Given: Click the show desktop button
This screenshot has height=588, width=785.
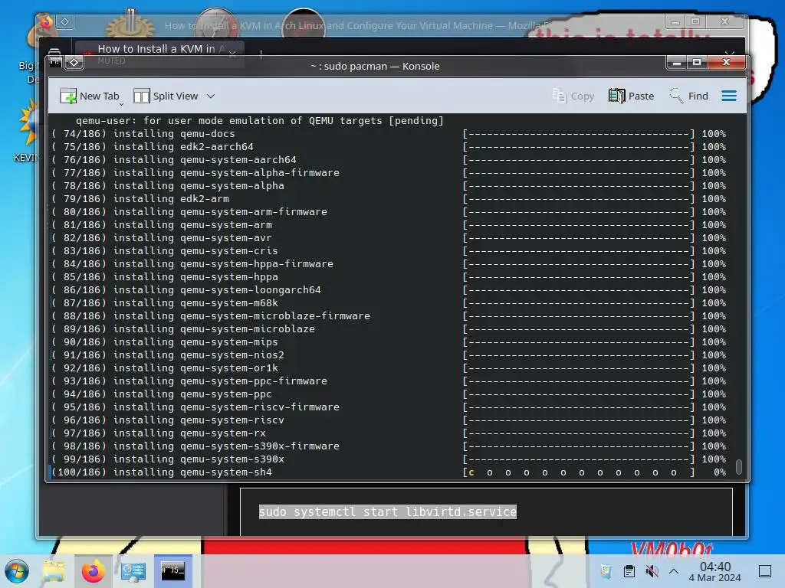Looking at the screenshot, I should [x=765, y=571].
